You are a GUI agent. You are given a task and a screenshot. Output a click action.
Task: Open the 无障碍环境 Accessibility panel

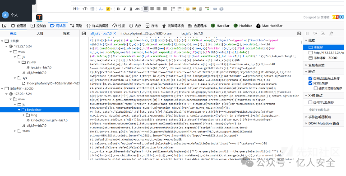[x=173, y=26]
